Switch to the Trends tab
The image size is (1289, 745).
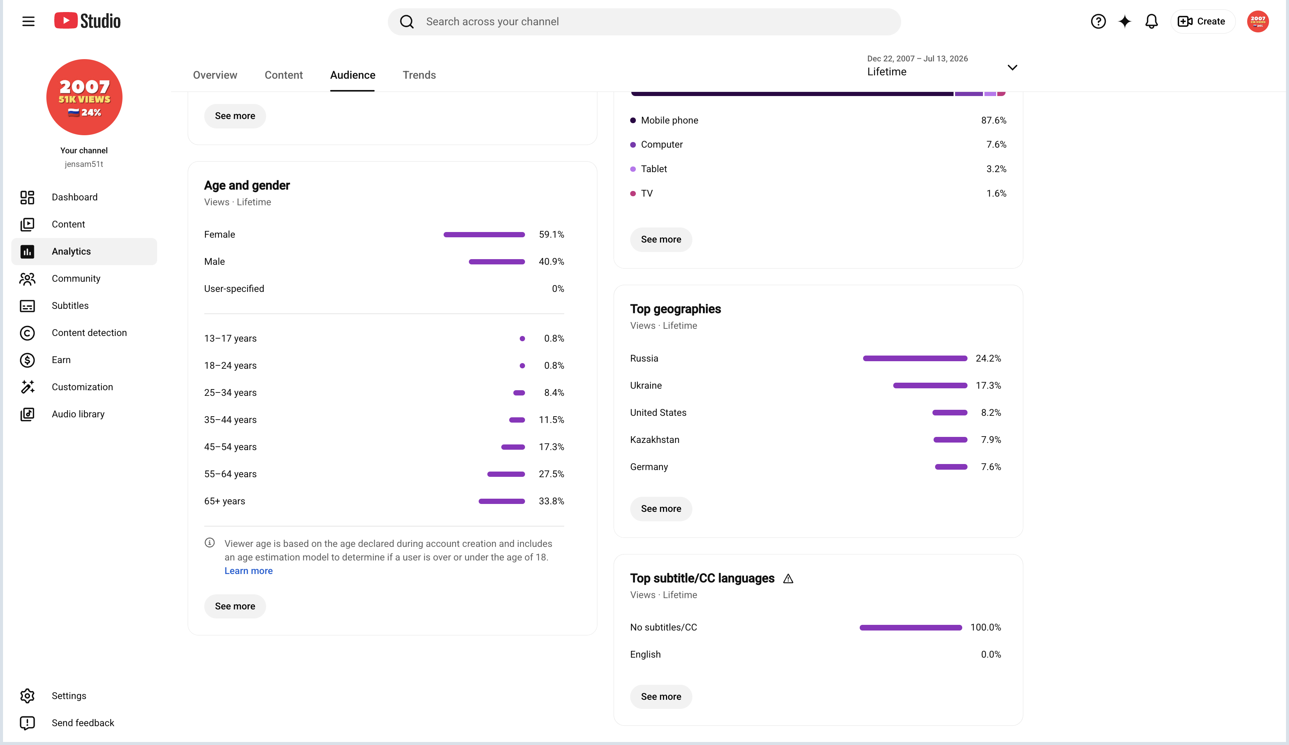click(x=419, y=75)
